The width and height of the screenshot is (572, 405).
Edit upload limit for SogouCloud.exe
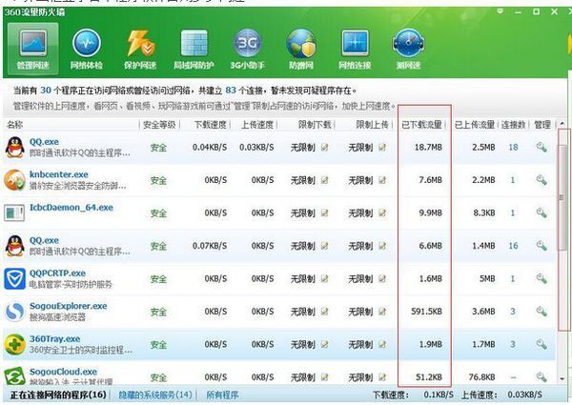(382, 377)
